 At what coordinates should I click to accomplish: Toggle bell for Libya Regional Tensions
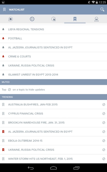point(3,29)
